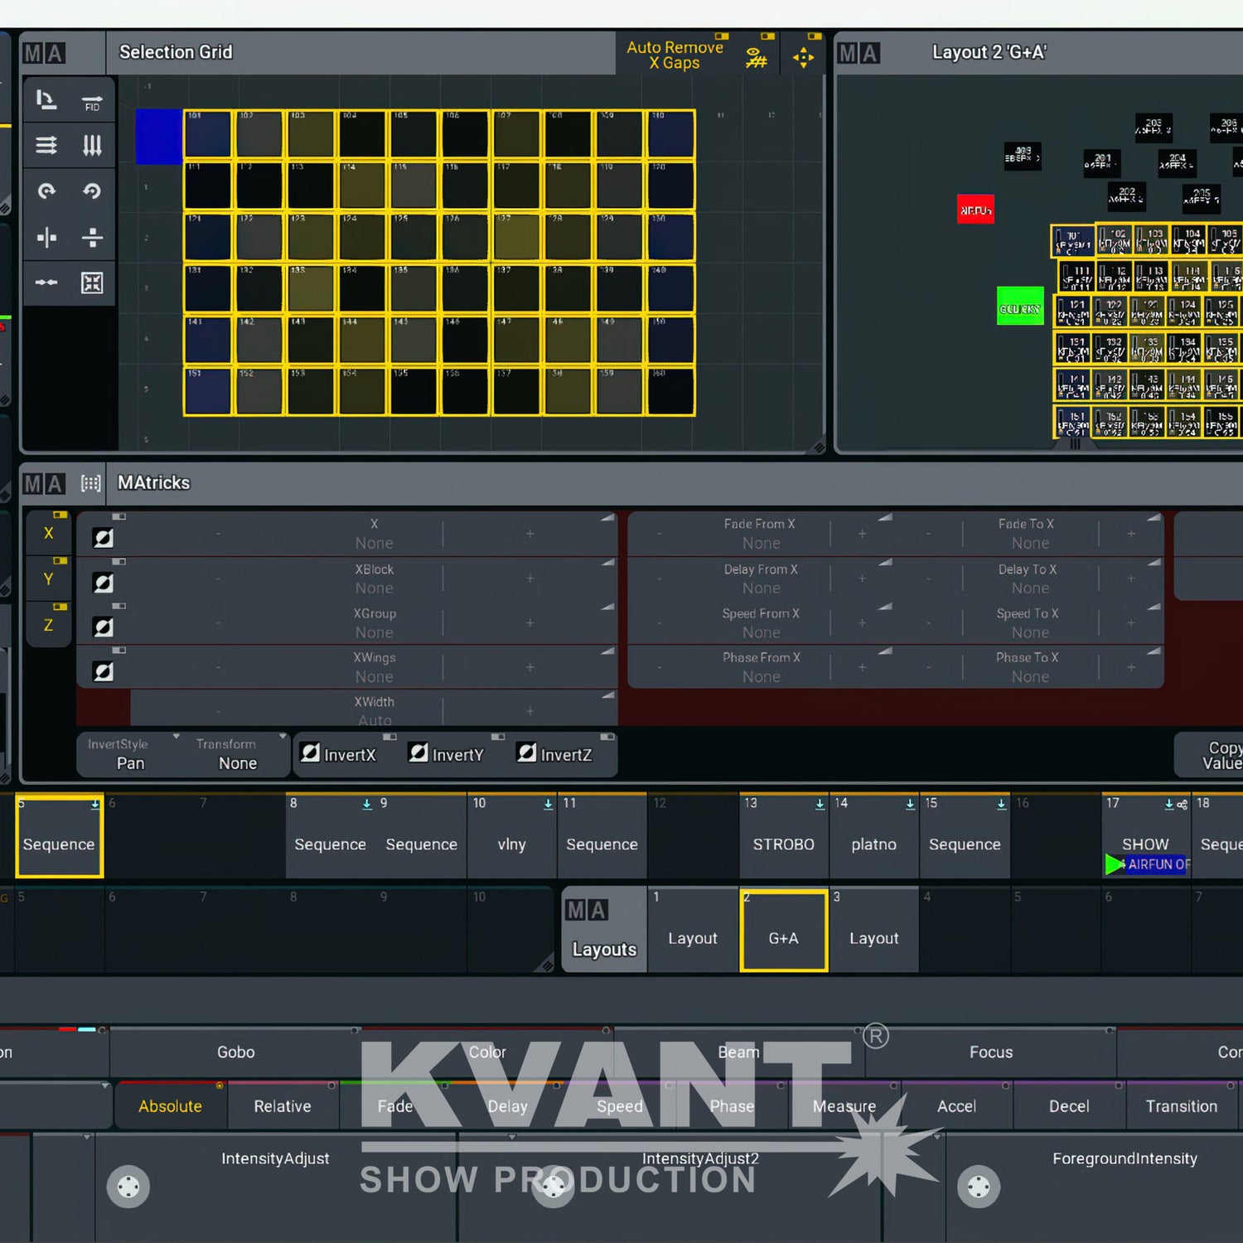Click the rotate clockwise icon in Selection Grid
1243x1243 pixels.
point(46,191)
